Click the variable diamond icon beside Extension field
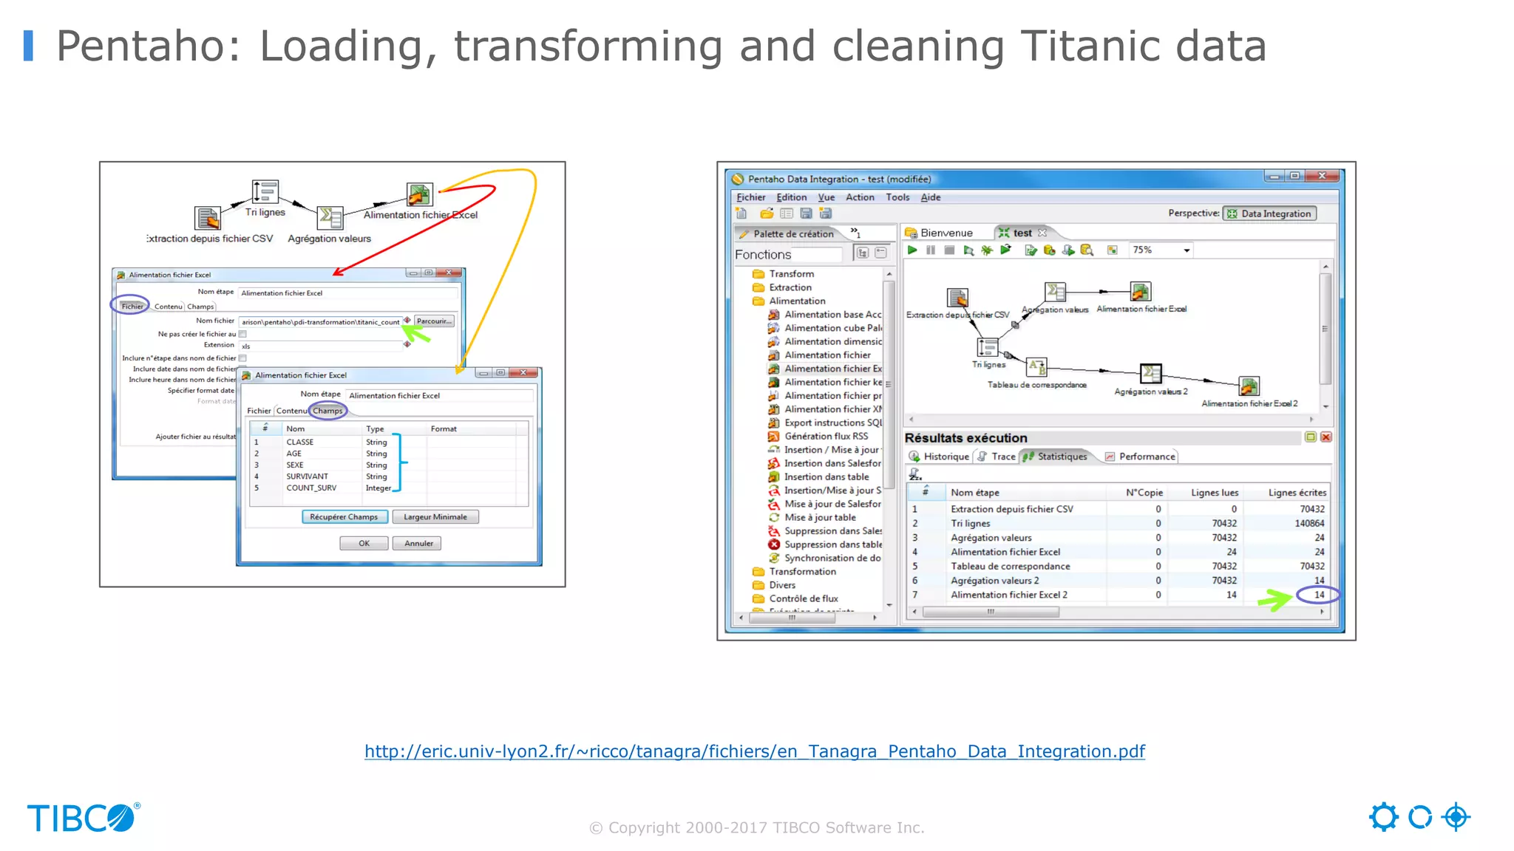1514x851 pixels. coord(407,344)
